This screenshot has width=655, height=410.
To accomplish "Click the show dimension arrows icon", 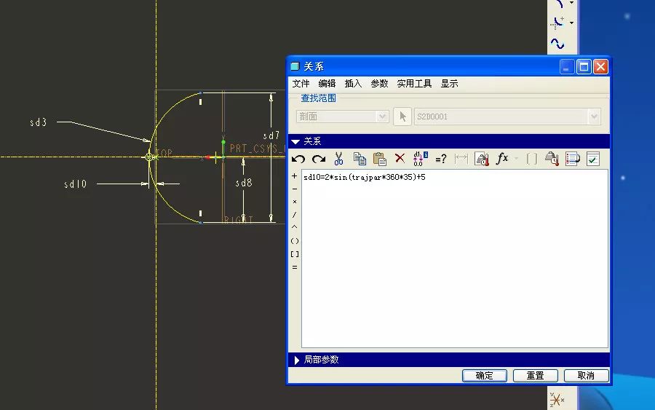I will [x=461, y=159].
